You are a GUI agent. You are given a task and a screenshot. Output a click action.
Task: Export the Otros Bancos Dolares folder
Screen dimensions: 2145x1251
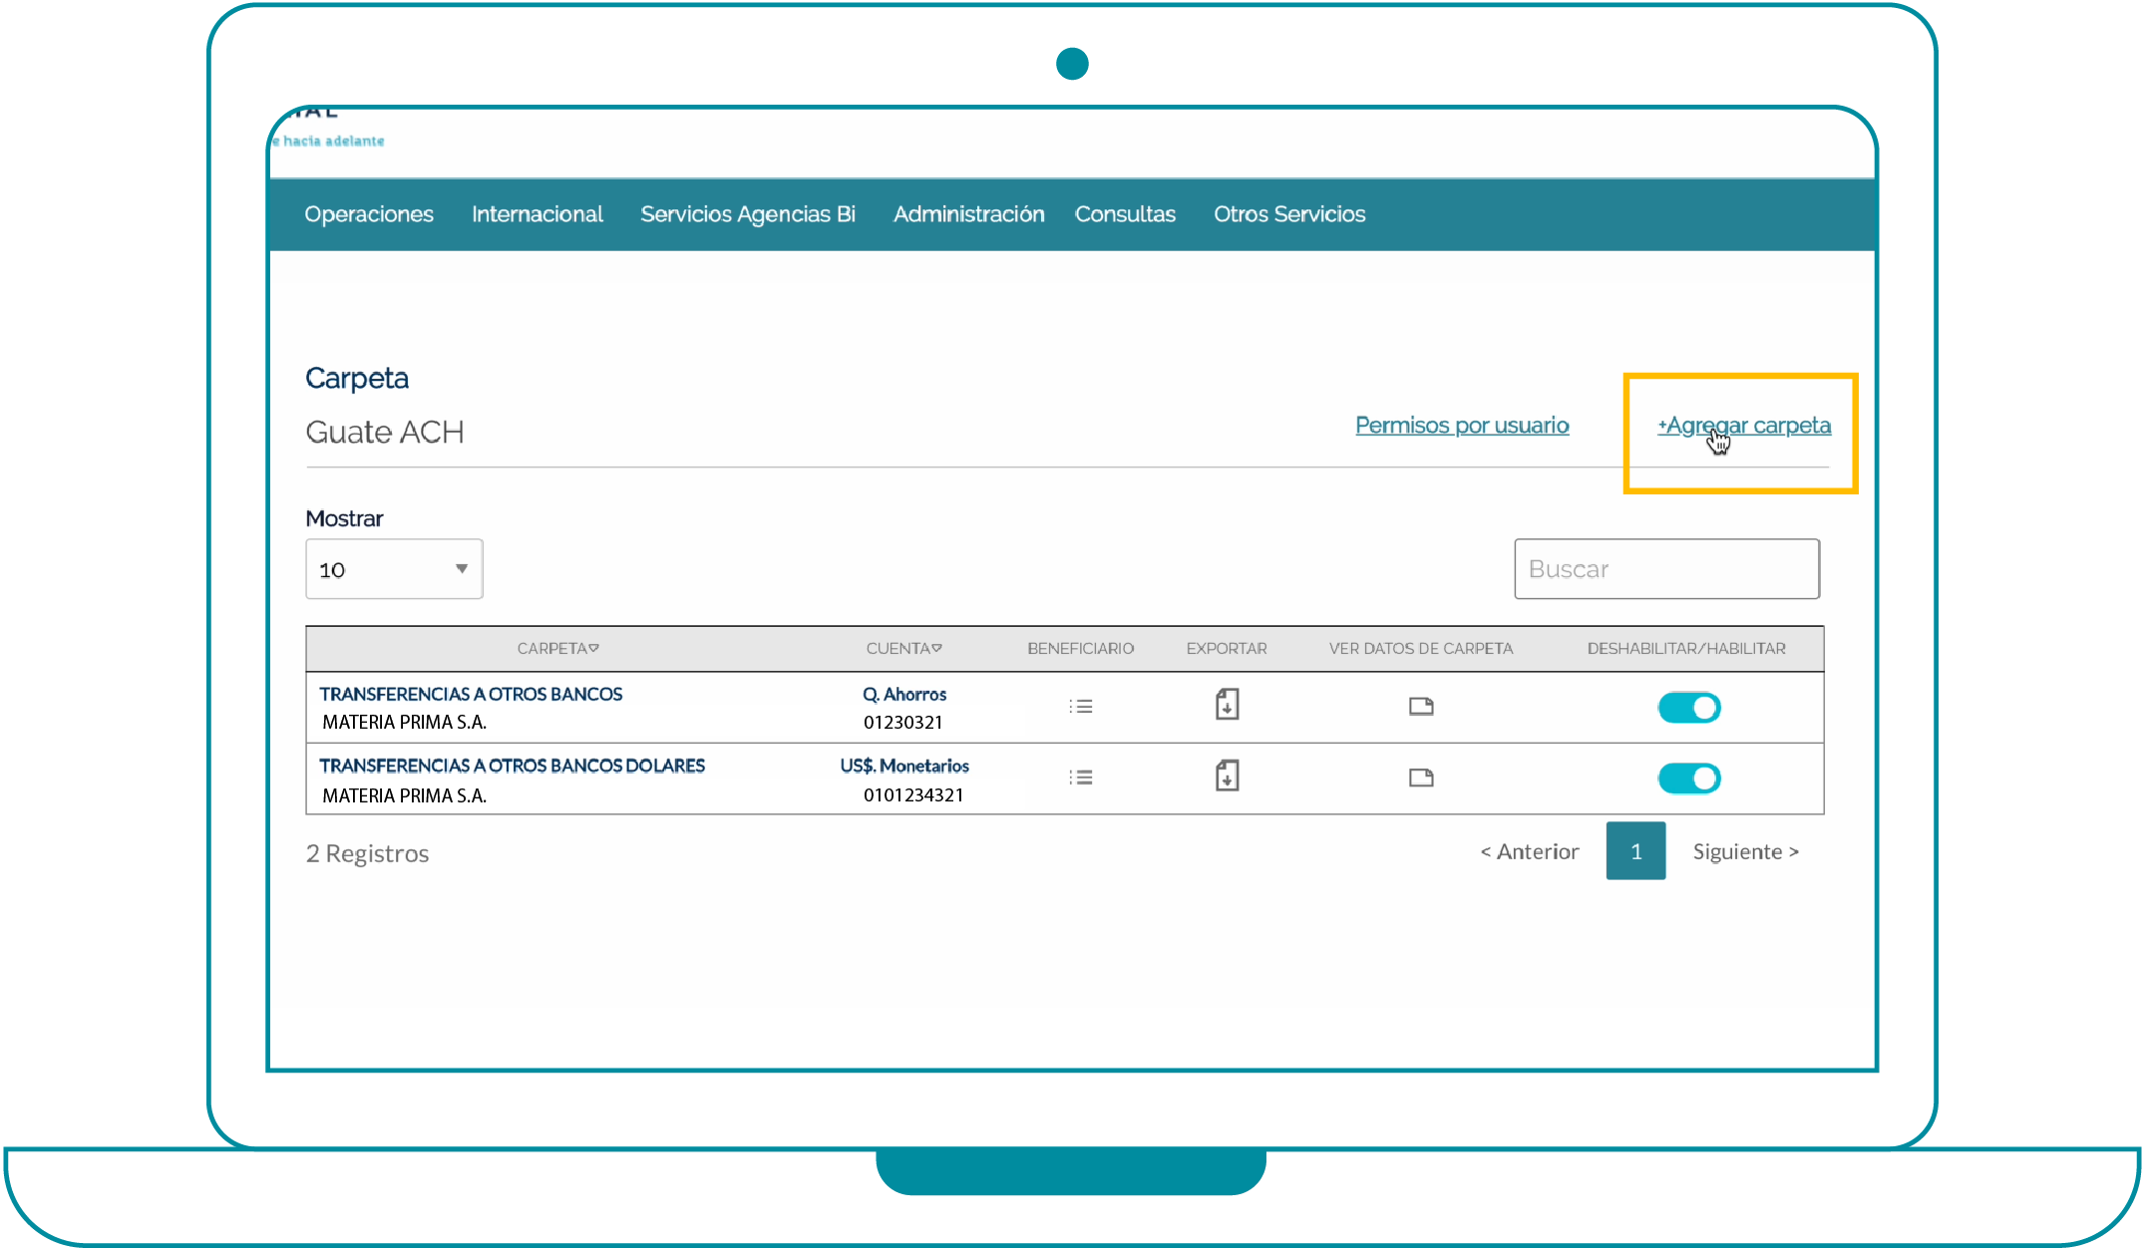pyautogui.click(x=1227, y=776)
